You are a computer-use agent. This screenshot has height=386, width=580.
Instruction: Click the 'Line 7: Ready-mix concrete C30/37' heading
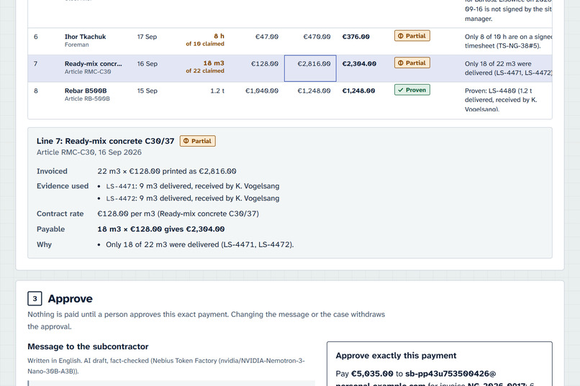105,141
